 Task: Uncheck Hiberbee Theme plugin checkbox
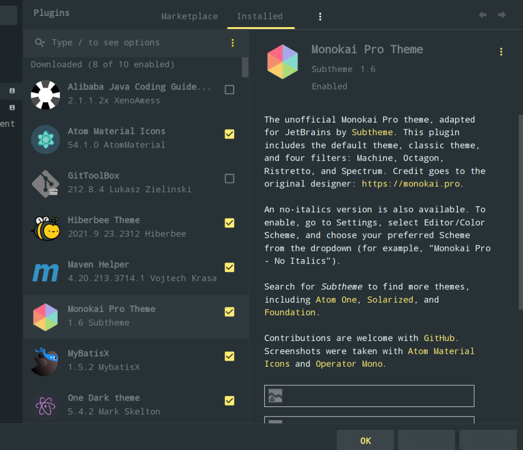click(230, 223)
